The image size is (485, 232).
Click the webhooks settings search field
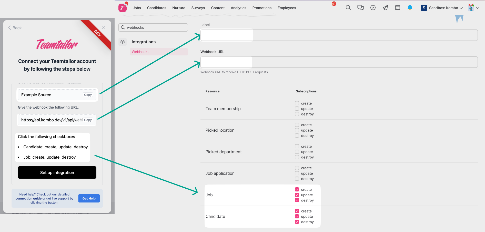(153, 27)
